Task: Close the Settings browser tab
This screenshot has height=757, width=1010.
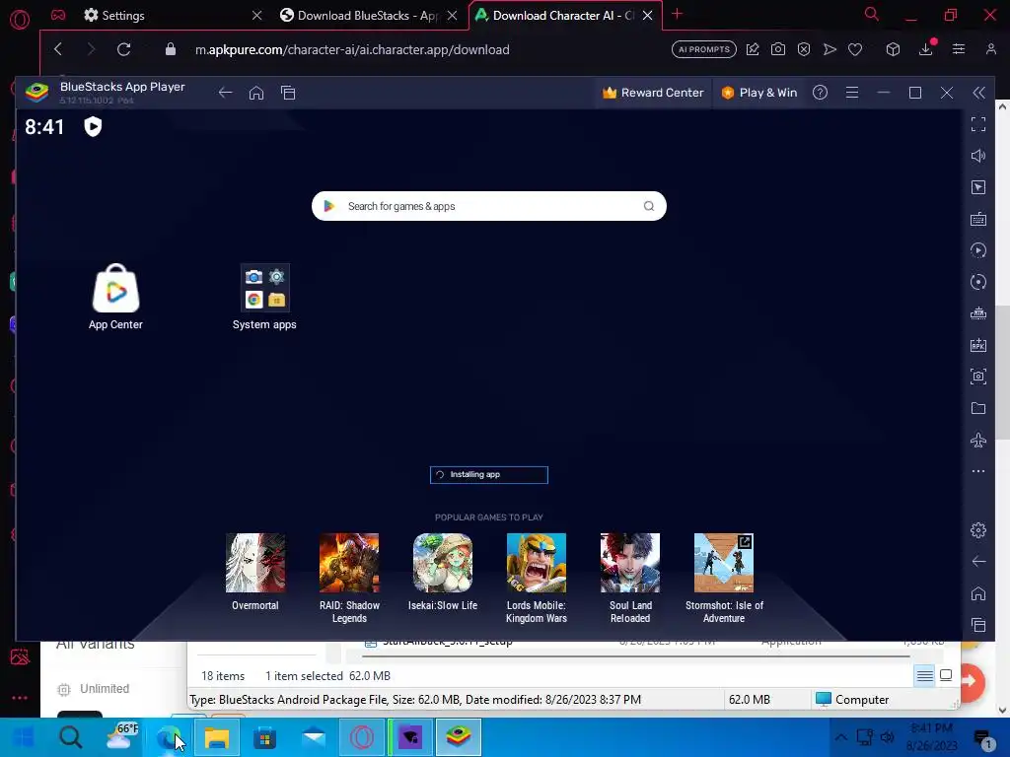Action: (x=257, y=16)
